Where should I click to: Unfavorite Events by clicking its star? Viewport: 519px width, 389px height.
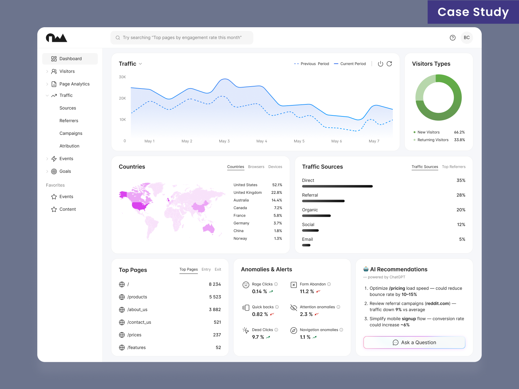coord(54,196)
